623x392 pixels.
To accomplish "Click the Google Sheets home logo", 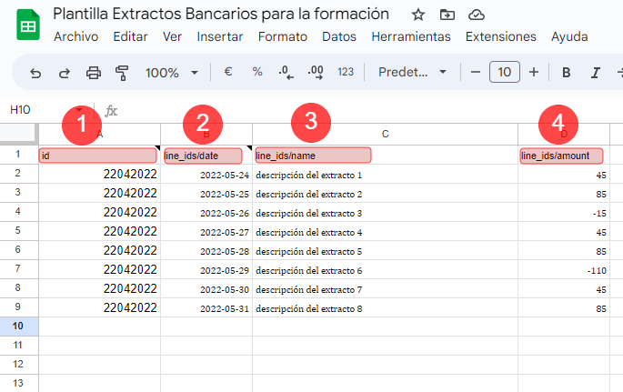I will click(x=27, y=25).
